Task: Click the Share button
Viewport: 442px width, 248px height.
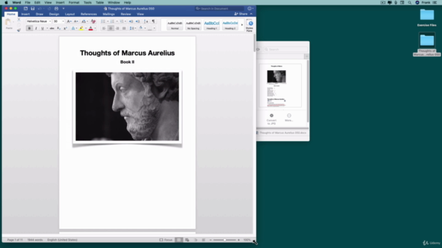Action: pyautogui.click(x=241, y=14)
